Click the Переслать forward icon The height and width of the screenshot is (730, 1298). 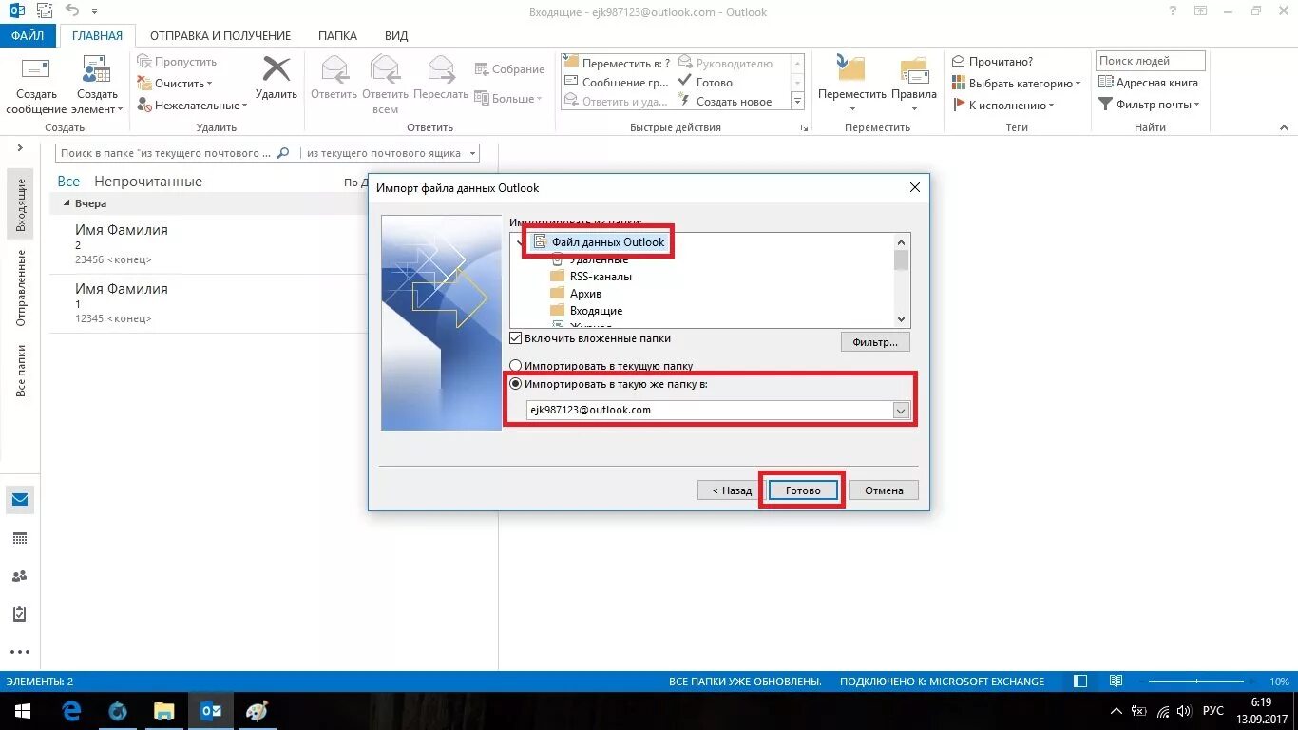point(441,69)
